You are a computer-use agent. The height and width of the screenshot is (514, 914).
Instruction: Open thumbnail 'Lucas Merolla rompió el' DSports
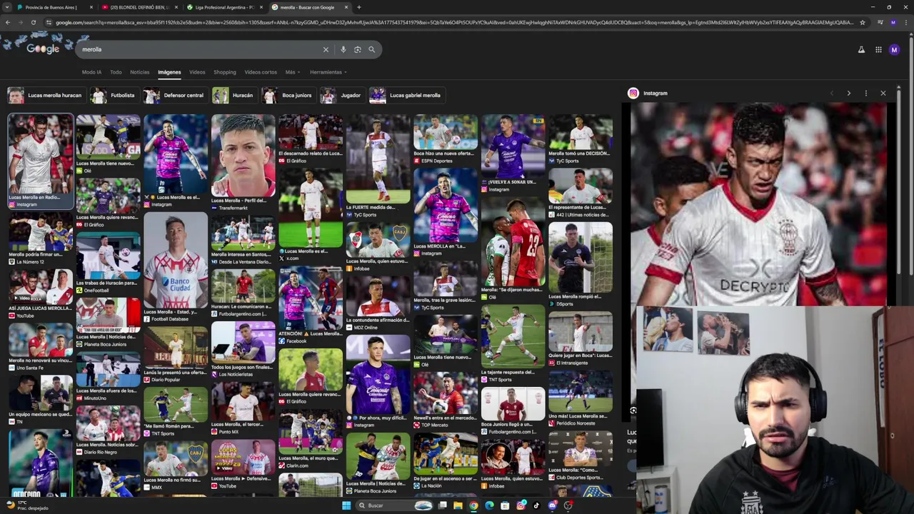[x=581, y=257]
